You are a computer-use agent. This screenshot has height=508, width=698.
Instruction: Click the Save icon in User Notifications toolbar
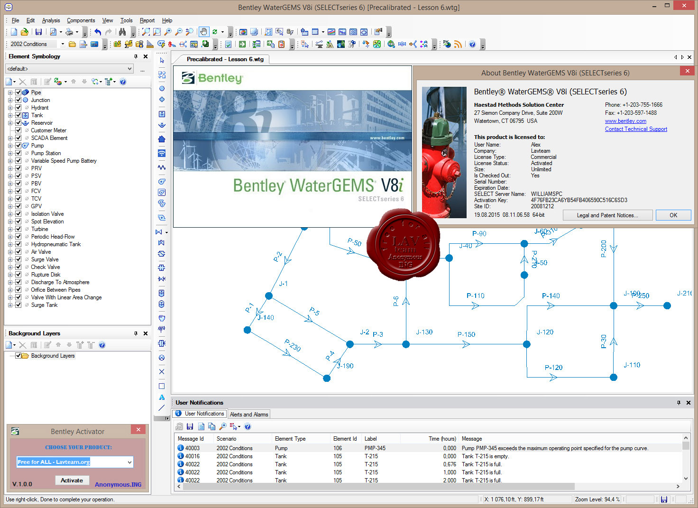190,426
